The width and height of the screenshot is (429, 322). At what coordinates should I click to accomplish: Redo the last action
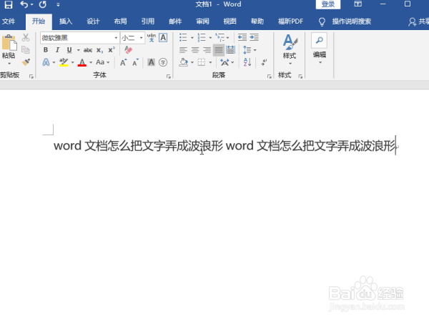tap(43, 4)
